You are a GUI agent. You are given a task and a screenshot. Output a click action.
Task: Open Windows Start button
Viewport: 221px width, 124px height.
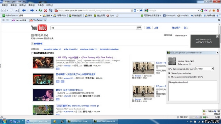click(x=4, y=121)
